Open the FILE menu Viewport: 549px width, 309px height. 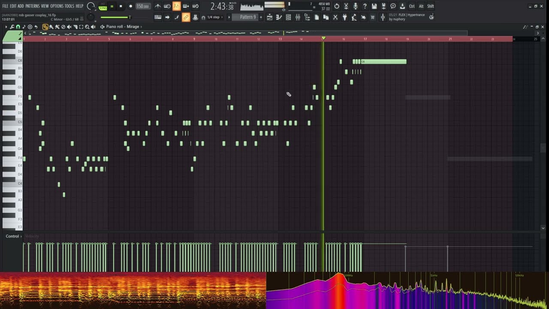coord(5,6)
